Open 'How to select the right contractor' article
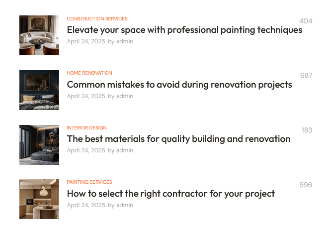 coord(170,194)
